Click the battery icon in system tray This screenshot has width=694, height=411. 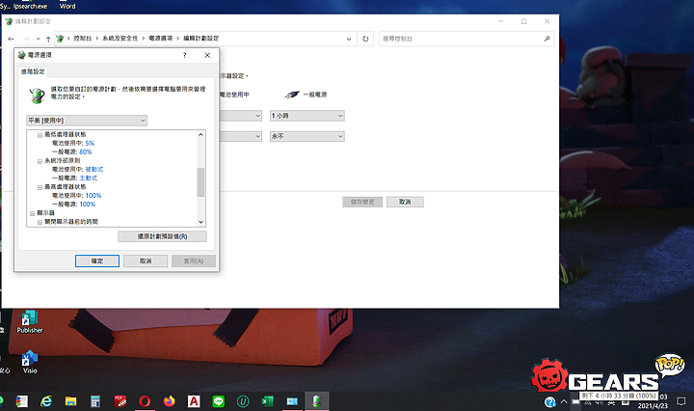pyautogui.click(x=575, y=402)
